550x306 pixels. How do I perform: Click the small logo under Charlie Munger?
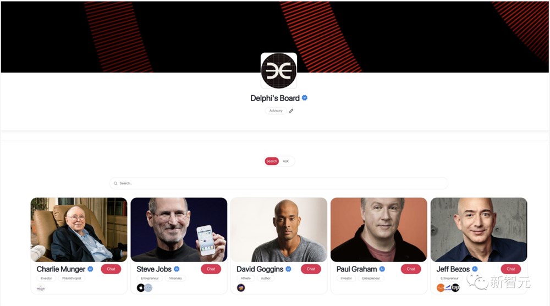pos(41,288)
